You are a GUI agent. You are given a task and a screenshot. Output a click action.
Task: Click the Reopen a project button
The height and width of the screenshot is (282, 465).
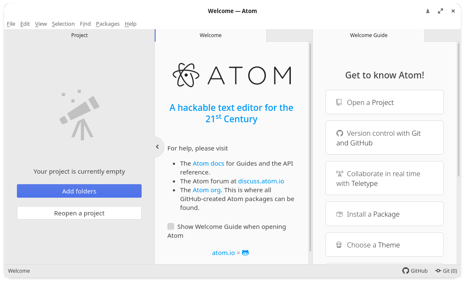[x=79, y=213]
